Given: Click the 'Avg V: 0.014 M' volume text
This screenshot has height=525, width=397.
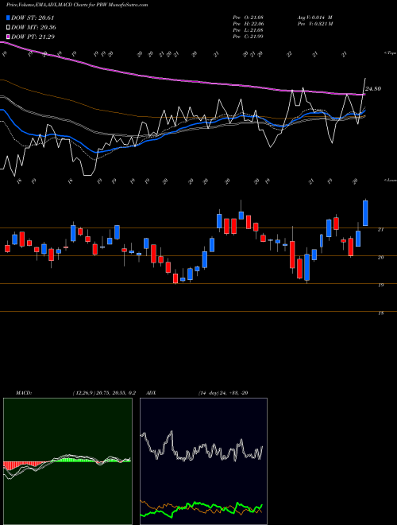Looking at the screenshot, I should point(314,17).
